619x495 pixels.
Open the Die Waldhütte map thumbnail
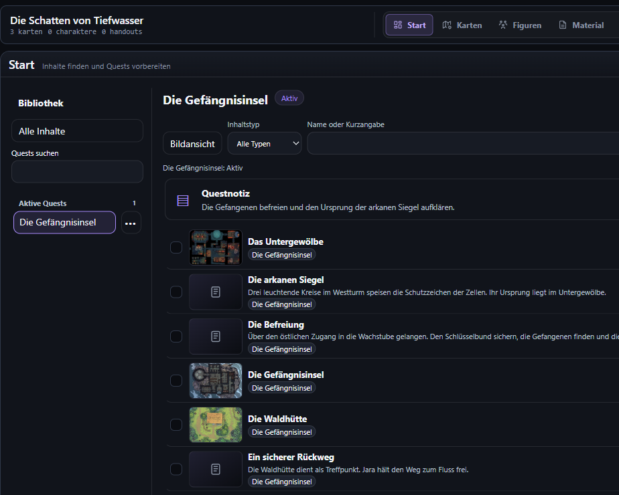[216, 425]
